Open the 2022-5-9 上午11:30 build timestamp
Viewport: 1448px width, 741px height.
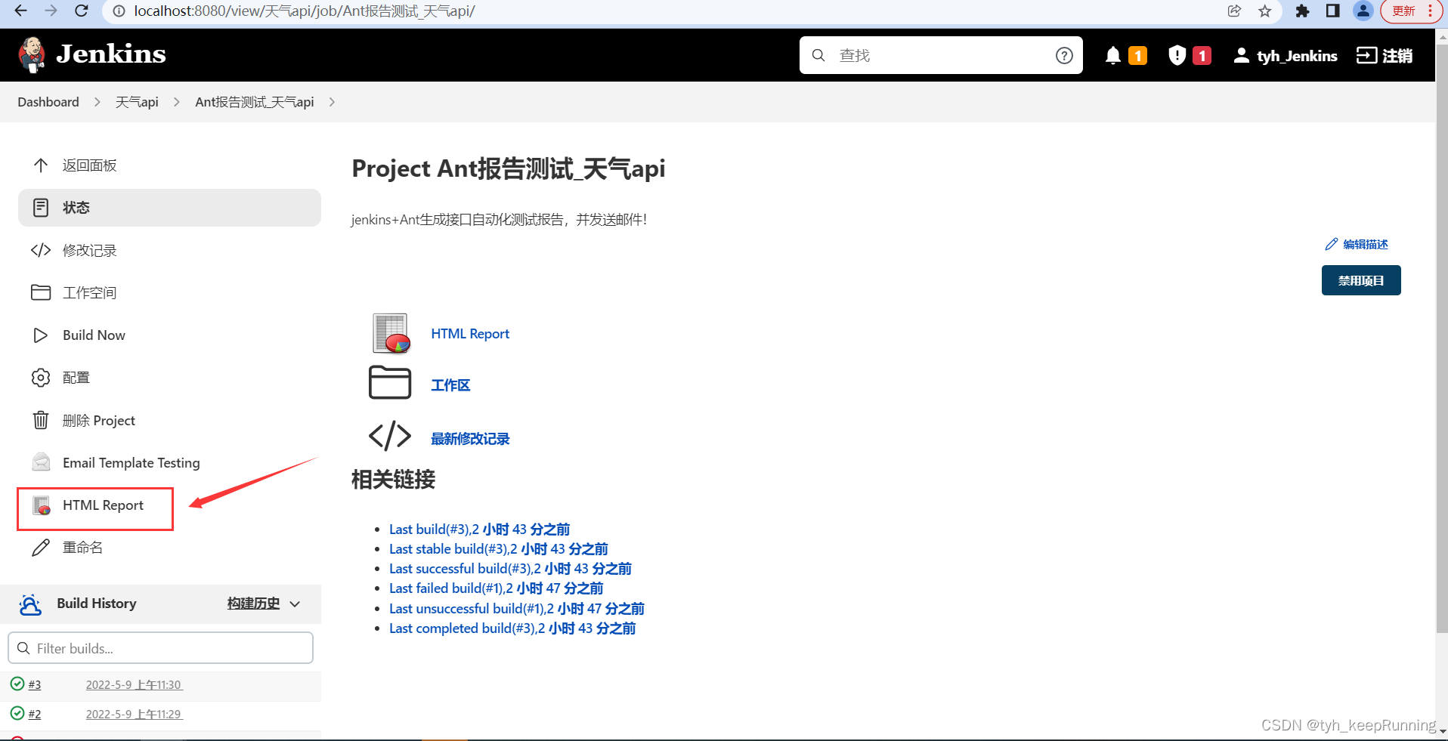click(x=134, y=684)
